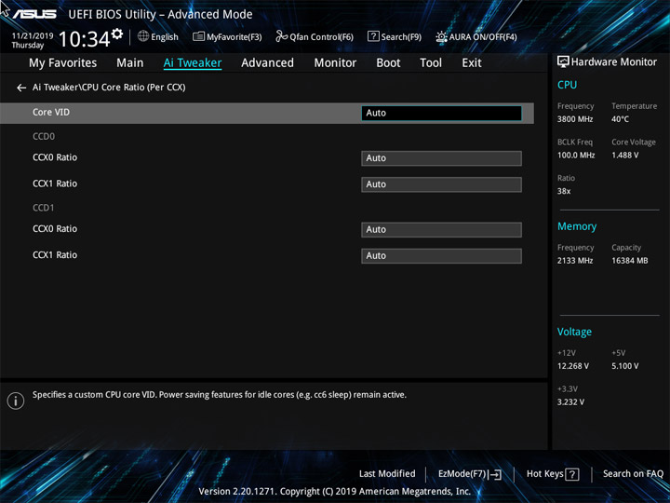Go to the Exit tab
The image size is (670, 503).
coord(472,63)
